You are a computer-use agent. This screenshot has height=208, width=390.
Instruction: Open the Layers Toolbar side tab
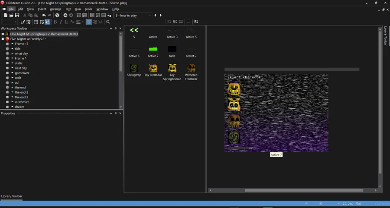tap(385, 36)
